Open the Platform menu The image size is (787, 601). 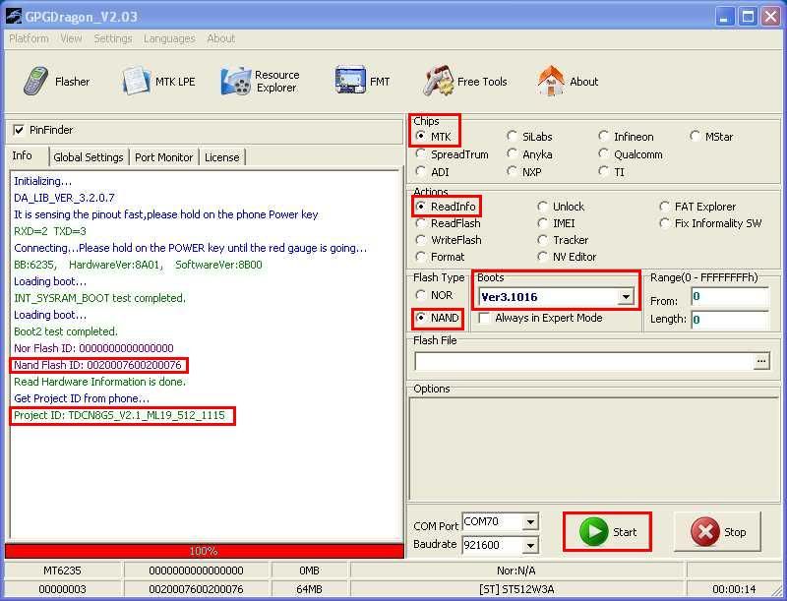30,38
